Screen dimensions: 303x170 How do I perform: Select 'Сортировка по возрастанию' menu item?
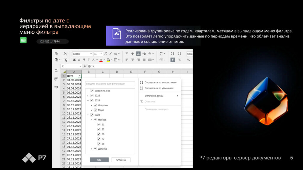(x=160, y=83)
